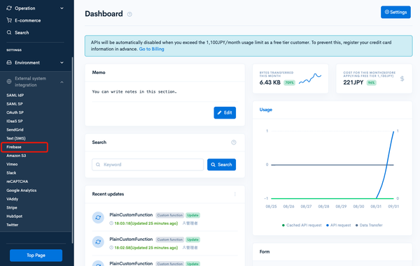Click the dollar sign cost icon
Viewport: 420px width, 266px height.
coord(402,79)
